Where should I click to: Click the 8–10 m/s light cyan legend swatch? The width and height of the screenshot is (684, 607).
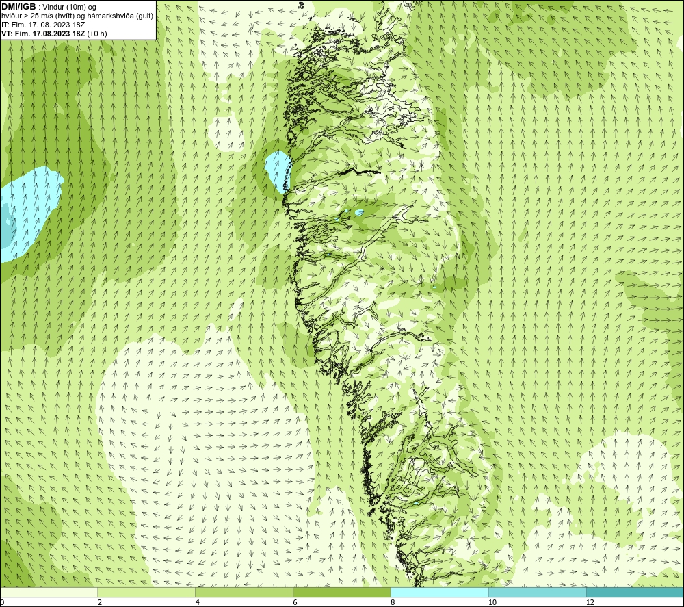click(x=440, y=592)
